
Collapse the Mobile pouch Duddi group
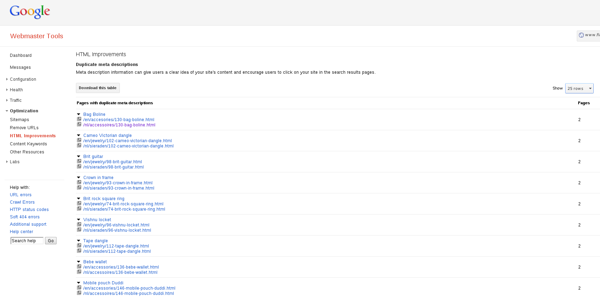coord(79,283)
